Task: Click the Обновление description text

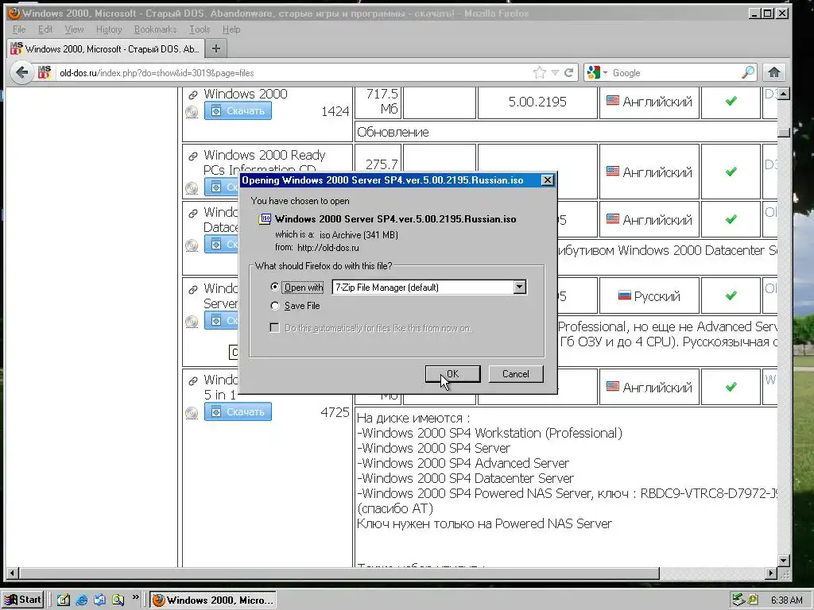Action: coord(393,133)
